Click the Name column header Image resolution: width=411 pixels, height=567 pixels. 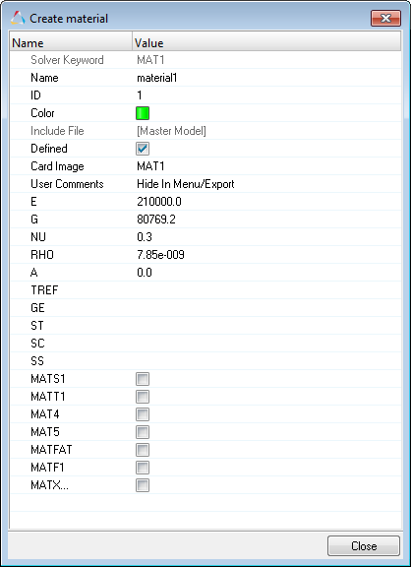(x=71, y=43)
